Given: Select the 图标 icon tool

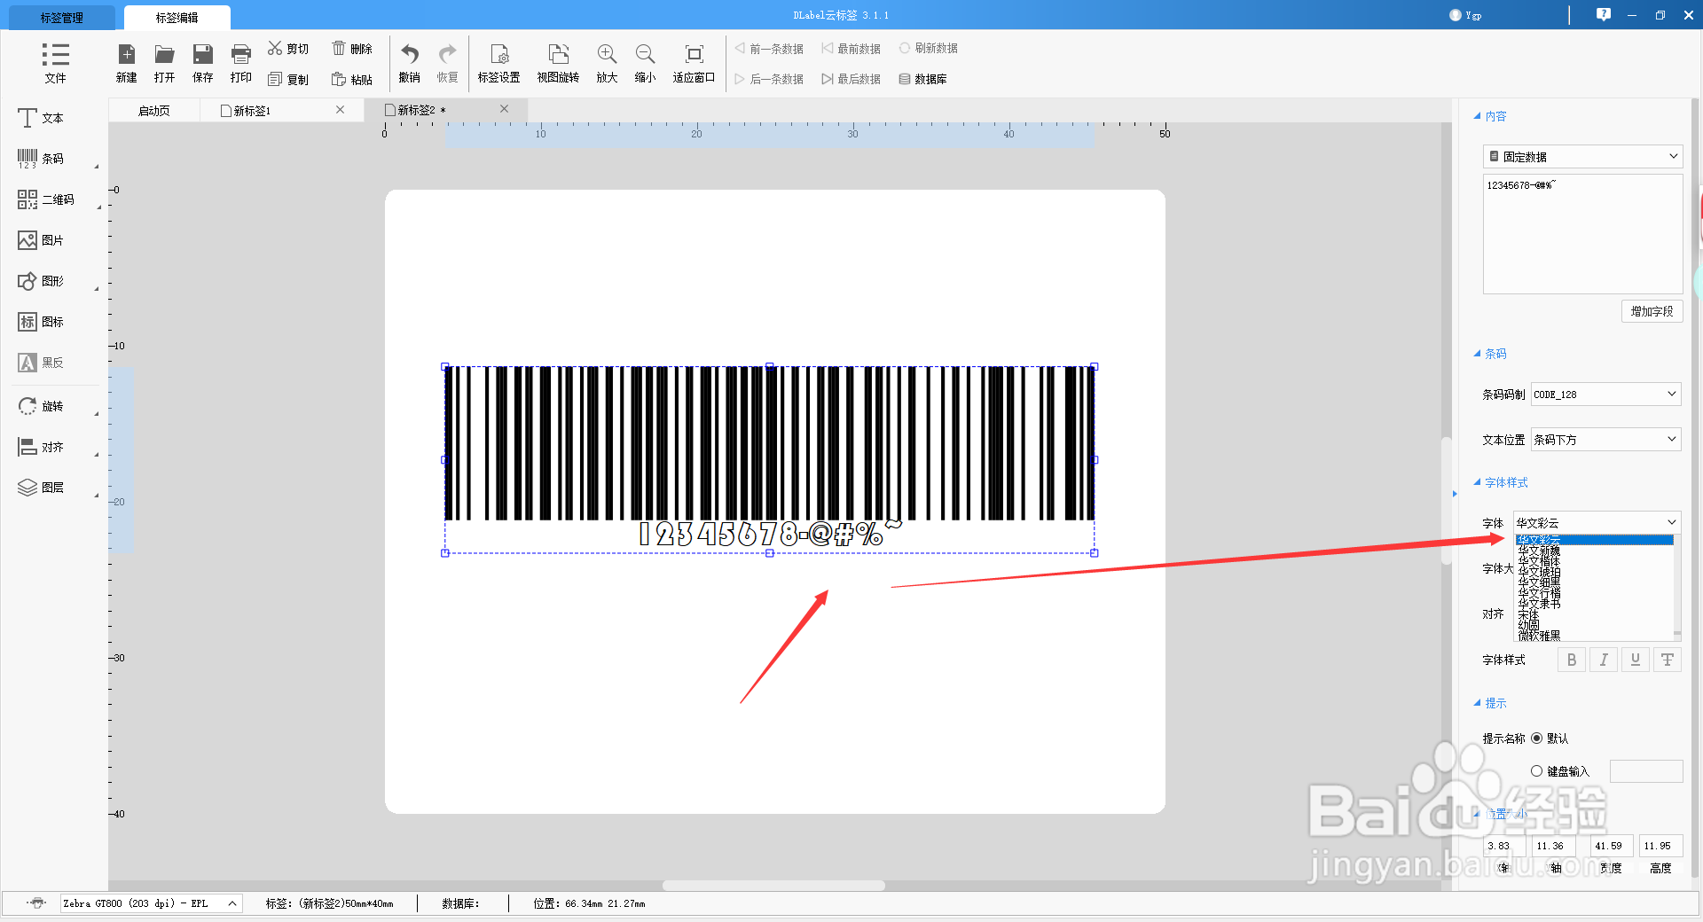Looking at the screenshot, I should (x=41, y=322).
